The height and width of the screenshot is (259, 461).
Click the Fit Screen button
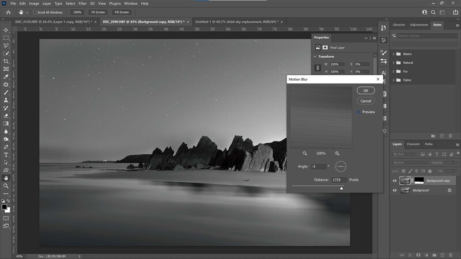pos(98,12)
